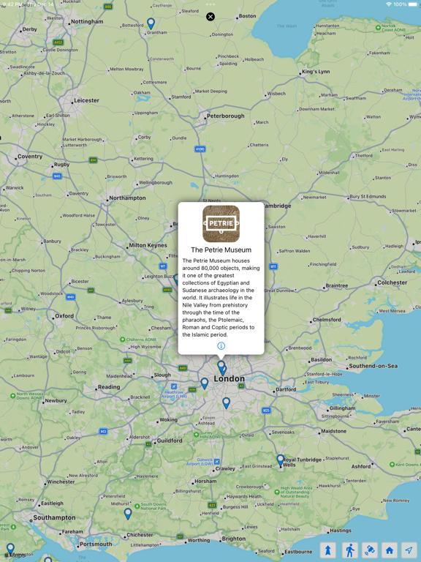
Task: Tap the iPad multitasking three-dots control
Action: pos(210,4)
